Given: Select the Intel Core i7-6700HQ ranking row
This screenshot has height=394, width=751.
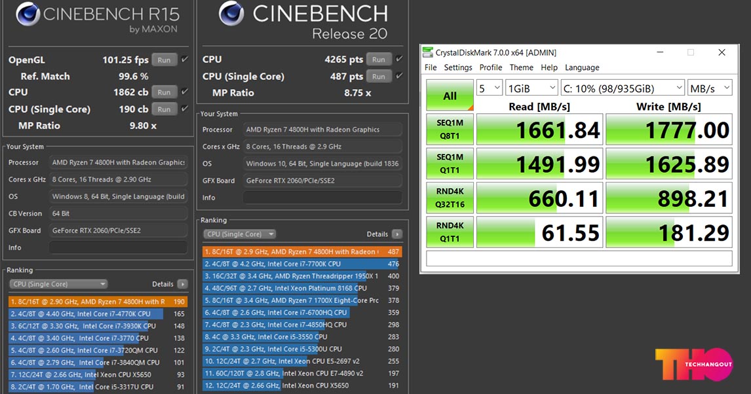Looking at the screenshot, I should (302, 313).
